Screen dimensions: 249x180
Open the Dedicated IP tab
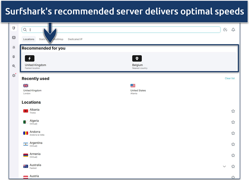click(75, 39)
